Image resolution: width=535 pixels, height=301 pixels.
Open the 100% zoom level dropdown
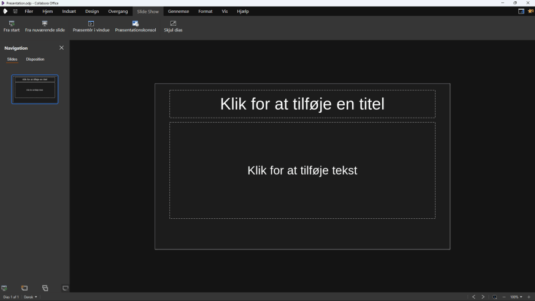pos(516,297)
